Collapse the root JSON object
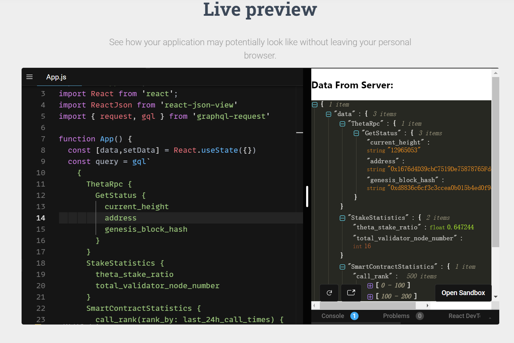 tap(315, 105)
